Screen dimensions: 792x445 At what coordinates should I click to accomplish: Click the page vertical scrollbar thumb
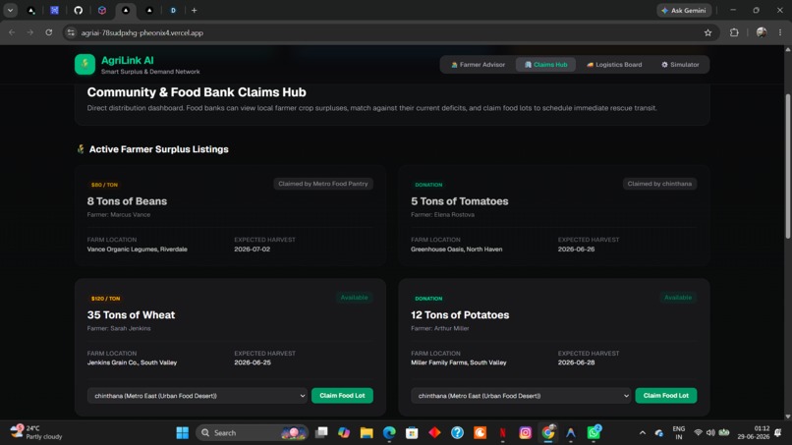click(x=787, y=166)
